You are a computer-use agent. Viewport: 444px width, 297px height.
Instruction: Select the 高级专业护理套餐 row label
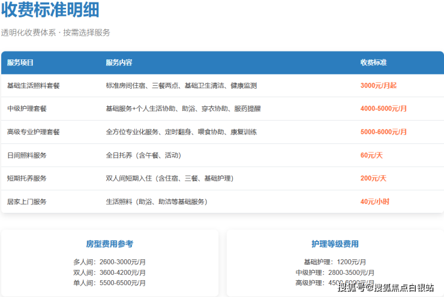click(34, 132)
